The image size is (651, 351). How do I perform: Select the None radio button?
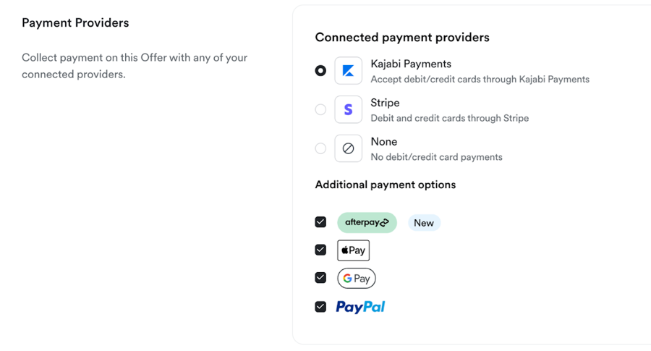320,148
